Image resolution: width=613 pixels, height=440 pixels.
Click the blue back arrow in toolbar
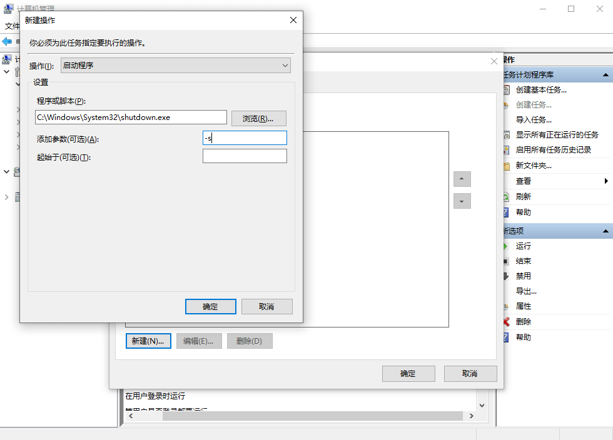pos(7,41)
